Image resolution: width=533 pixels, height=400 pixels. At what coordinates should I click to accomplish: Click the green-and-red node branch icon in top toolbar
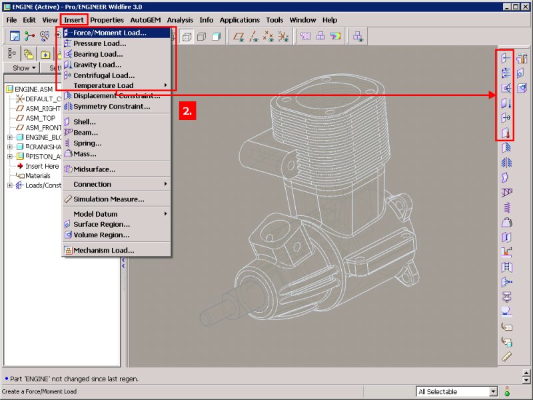pyautogui.click(x=29, y=36)
